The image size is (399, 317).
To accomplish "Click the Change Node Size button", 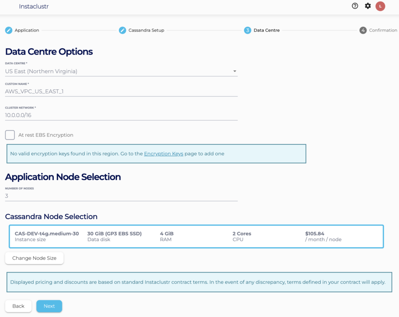I will tap(34, 258).
